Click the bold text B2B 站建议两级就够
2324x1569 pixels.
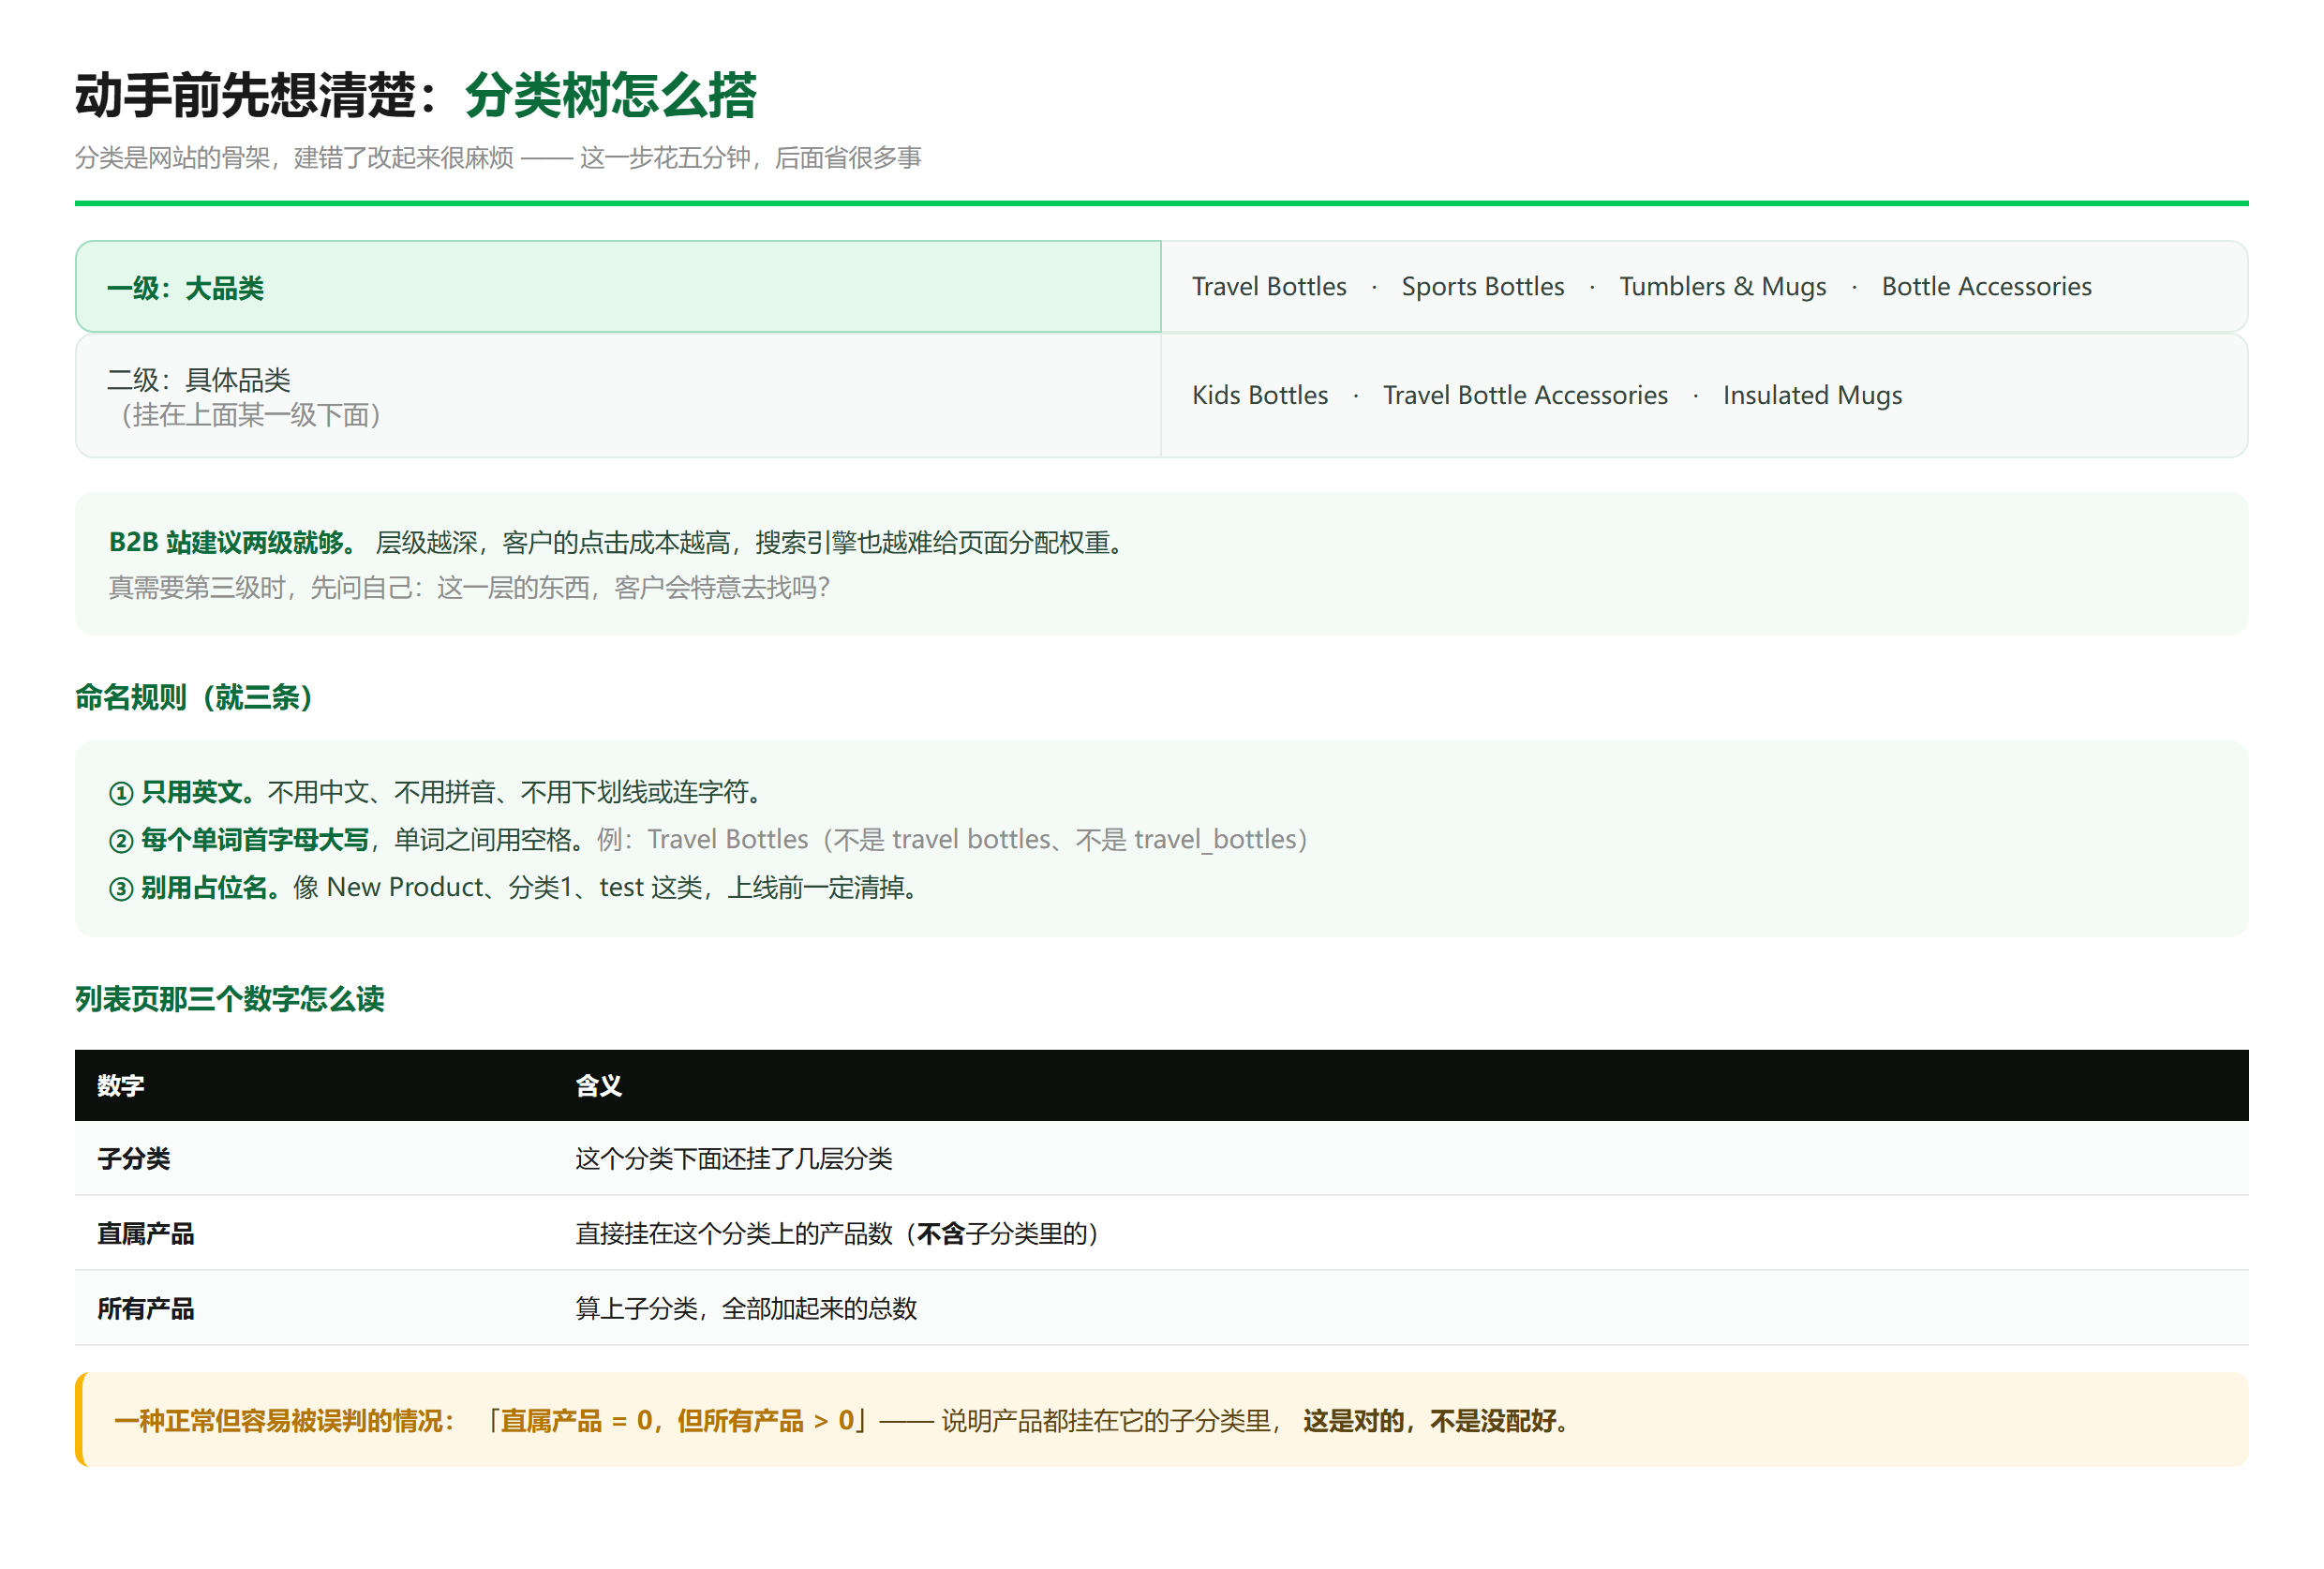(232, 543)
